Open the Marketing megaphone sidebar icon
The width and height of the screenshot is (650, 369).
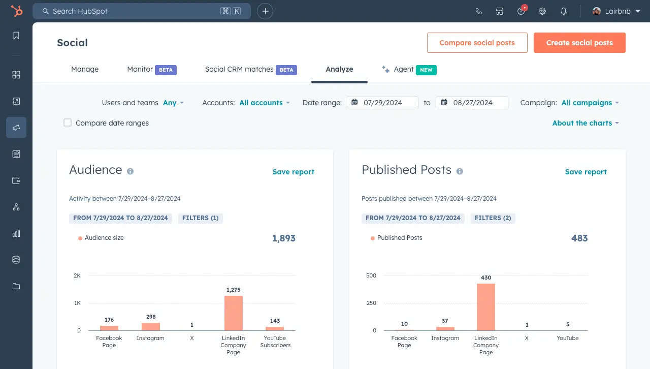16,128
